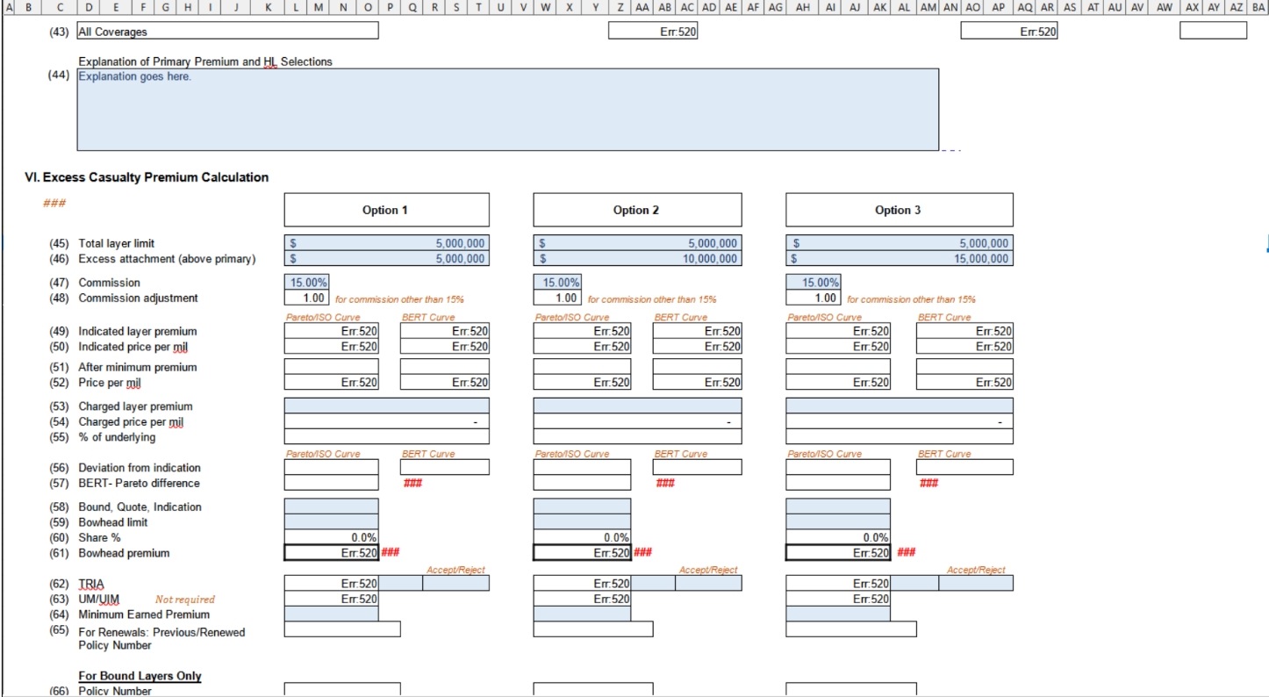Click Option 1 Total layer limit cell

386,243
